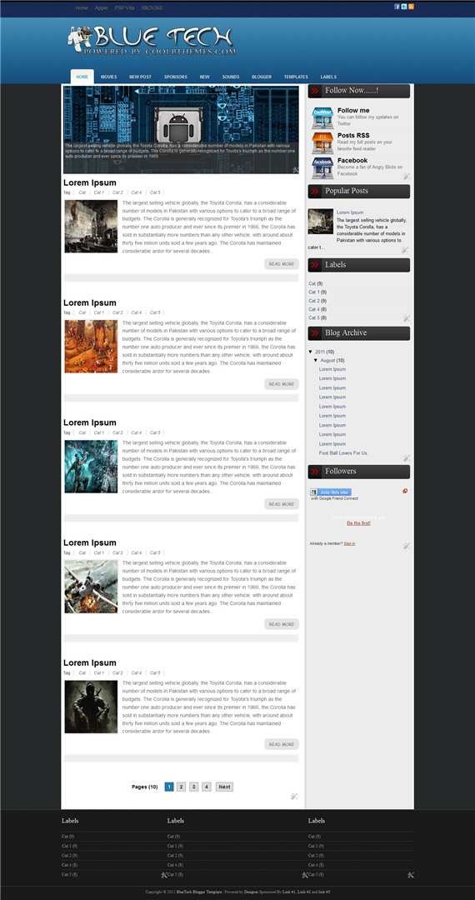Open the SPONSORS navigation tab

click(176, 77)
